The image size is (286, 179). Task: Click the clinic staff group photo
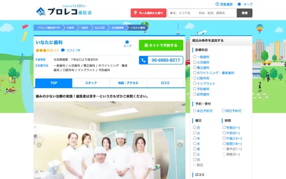click(109, 140)
